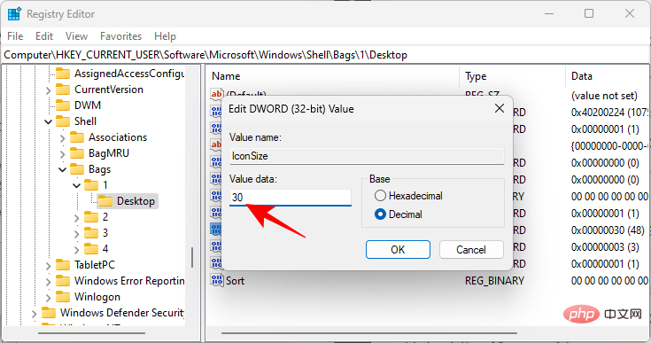Open the File menu

(x=15, y=36)
